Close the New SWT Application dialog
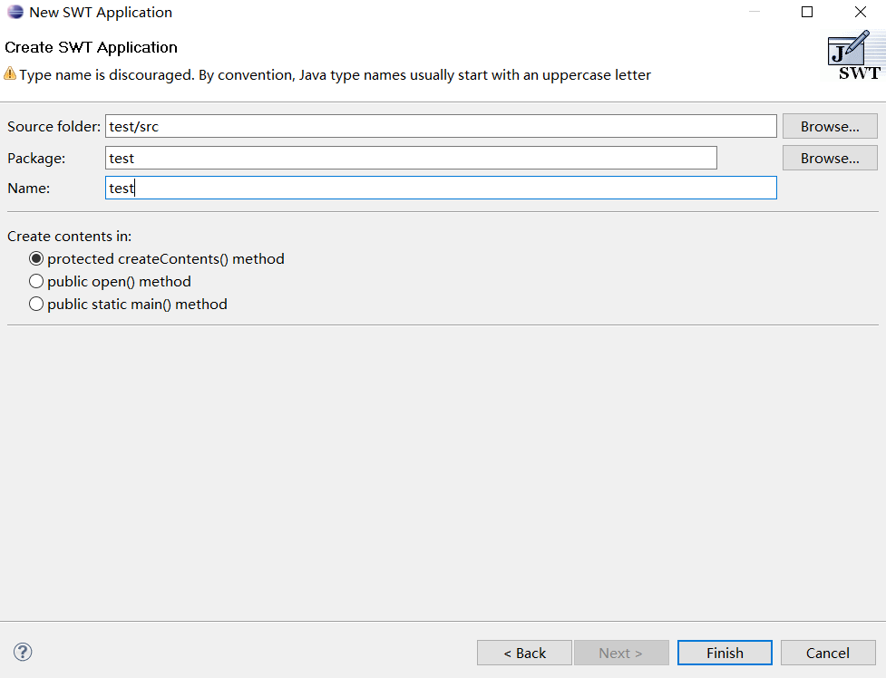The image size is (886, 678). pos(860,12)
